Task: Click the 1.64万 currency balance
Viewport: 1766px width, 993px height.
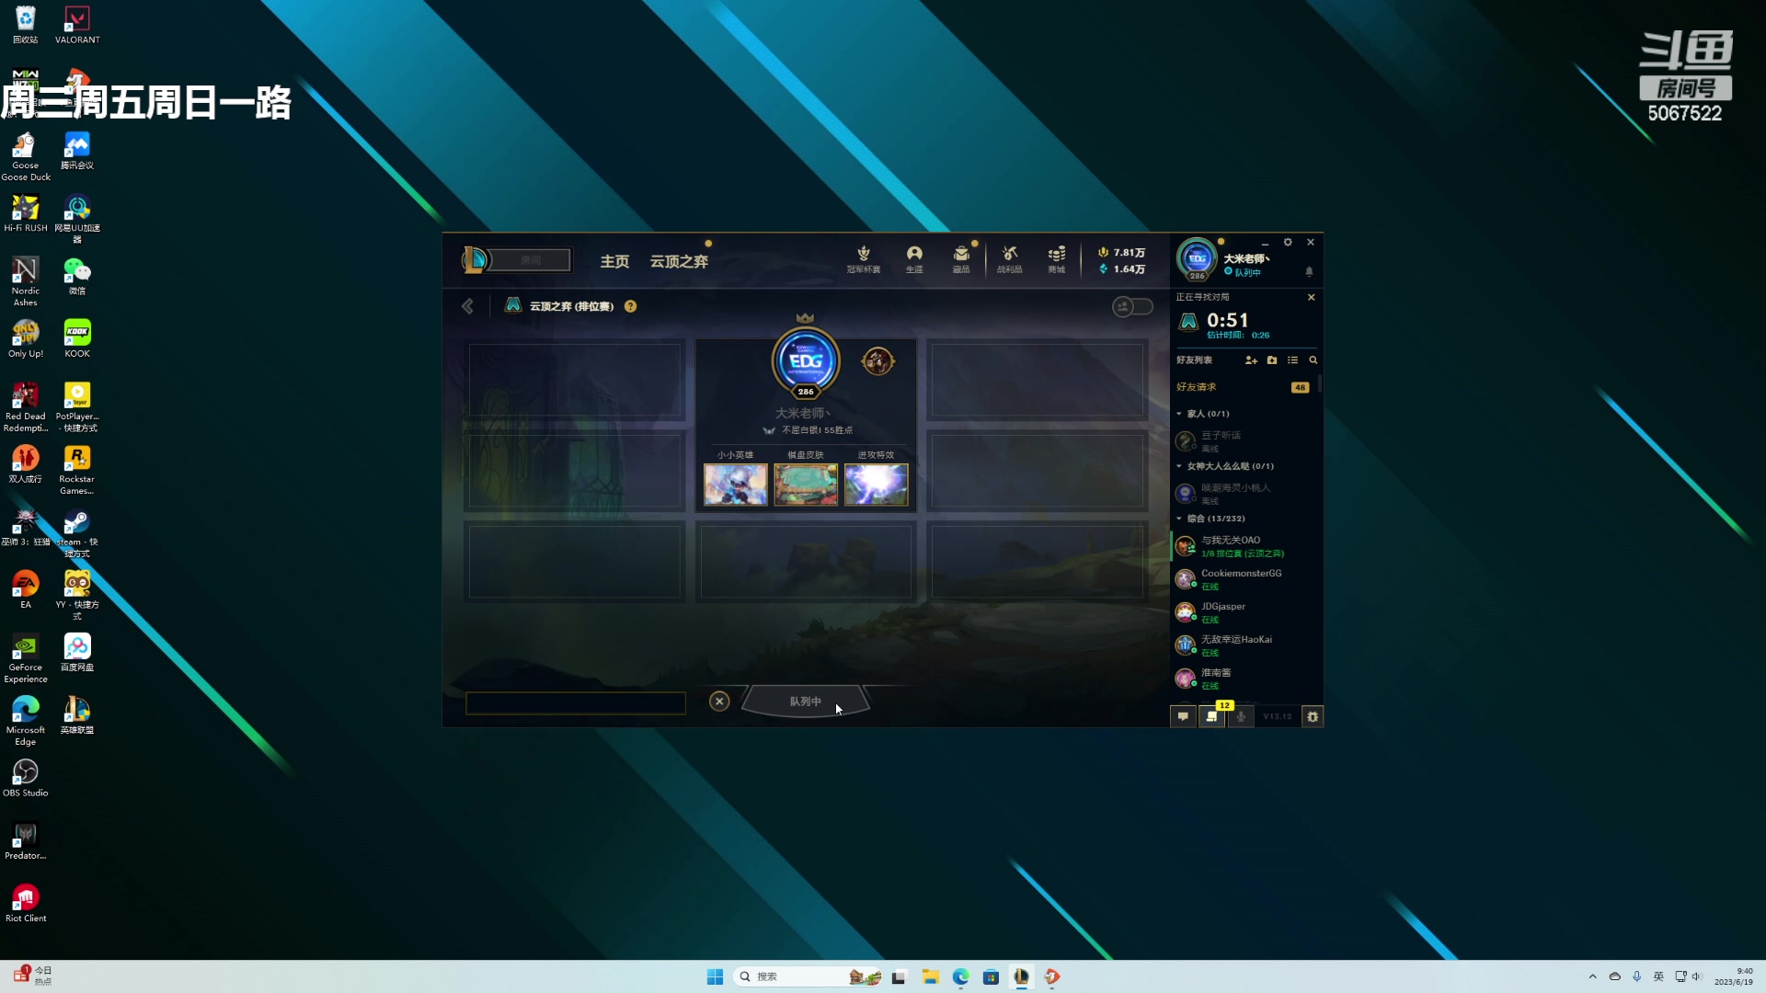Action: [x=1121, y=269]
